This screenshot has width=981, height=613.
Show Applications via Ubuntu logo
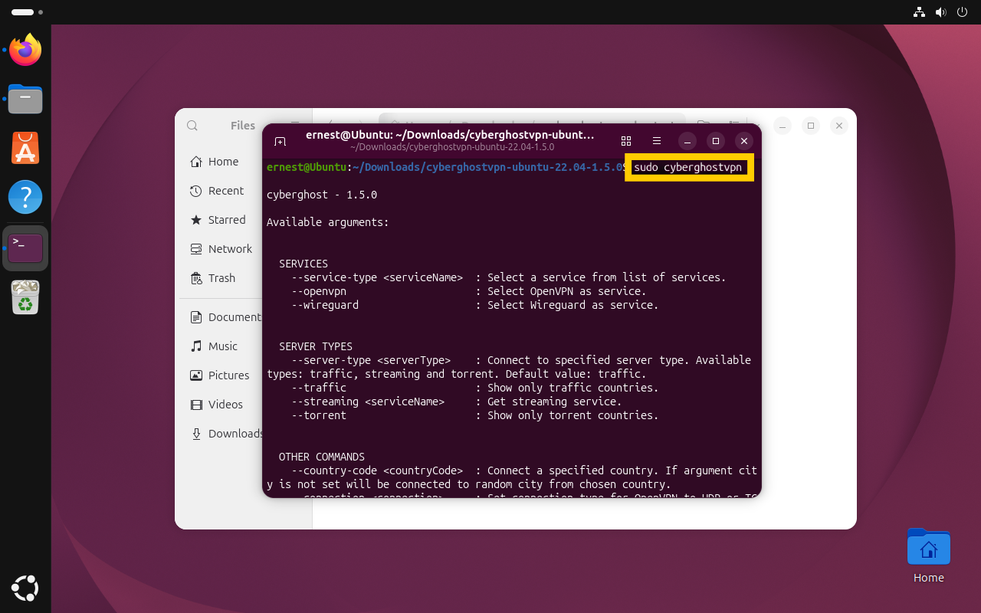point(25,588)
